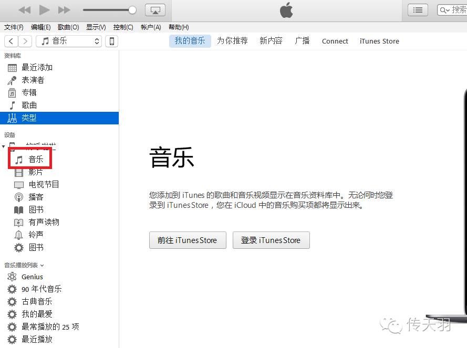Click the 登录 iTunes Store button

[x=271, y=240]
